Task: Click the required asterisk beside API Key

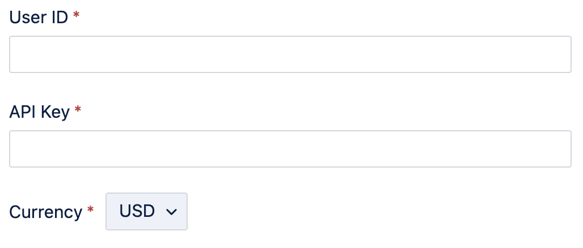Action: [x=78, y=110]
